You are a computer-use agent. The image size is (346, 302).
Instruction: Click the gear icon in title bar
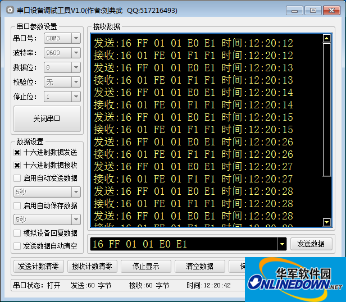pos(10,10)
